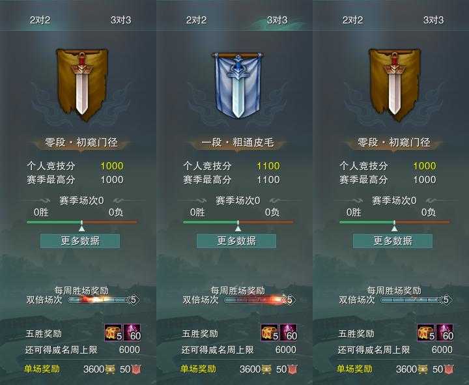Screen dimensions: 469x385
Task: Open 更多数据 in the 一段·粗通皮毛 panel
Action: 236,241
